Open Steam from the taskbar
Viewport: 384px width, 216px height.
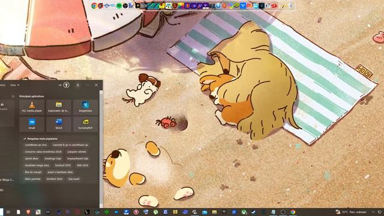coord(253,212)
